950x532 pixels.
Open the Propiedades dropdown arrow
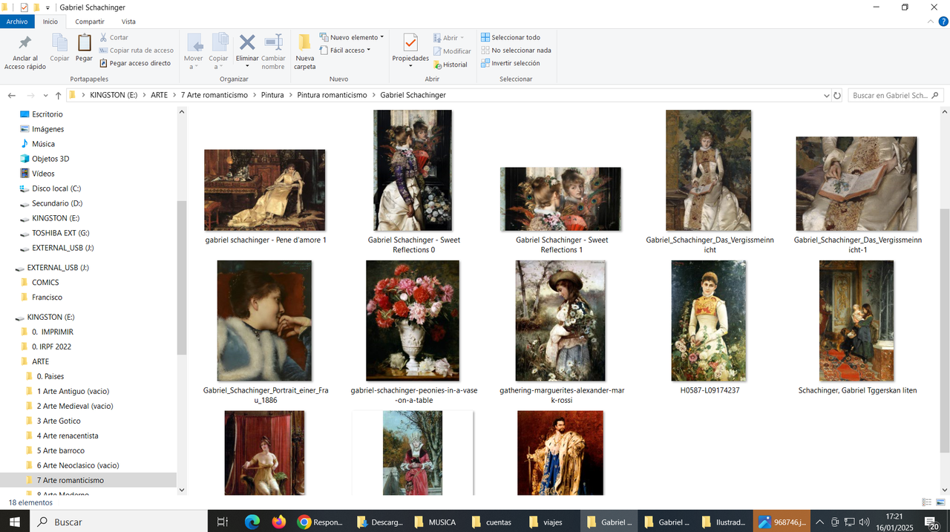(x=410, y=66)
